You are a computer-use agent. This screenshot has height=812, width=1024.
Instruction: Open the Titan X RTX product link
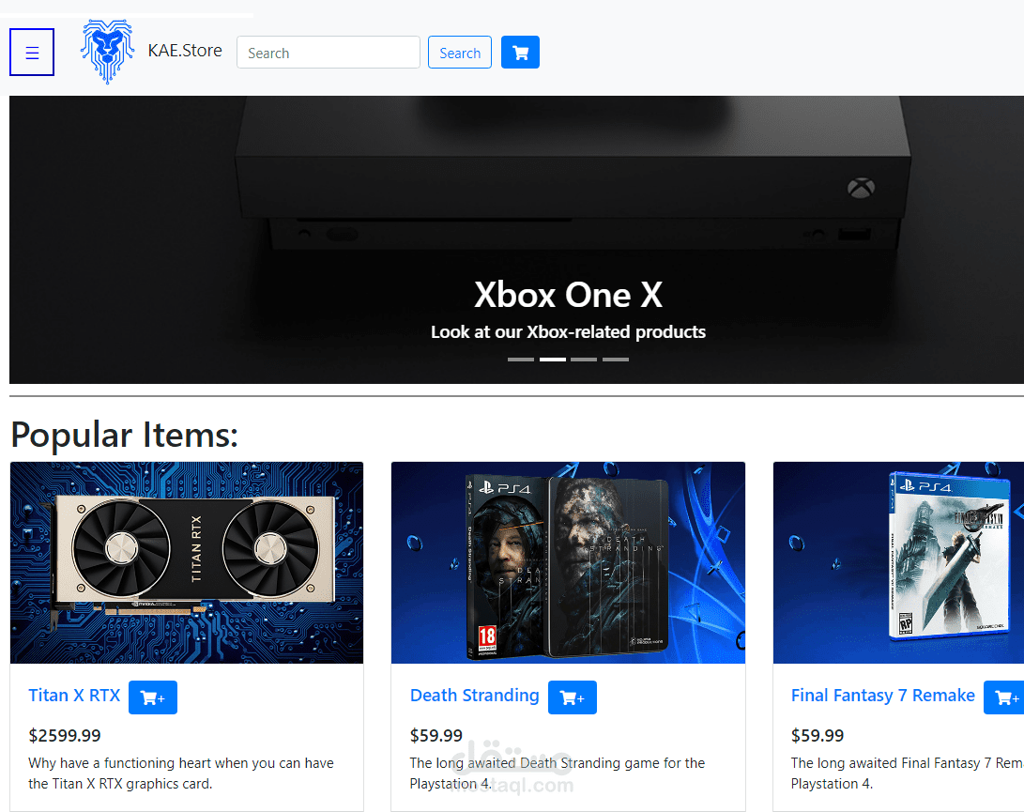coord(74,695)
